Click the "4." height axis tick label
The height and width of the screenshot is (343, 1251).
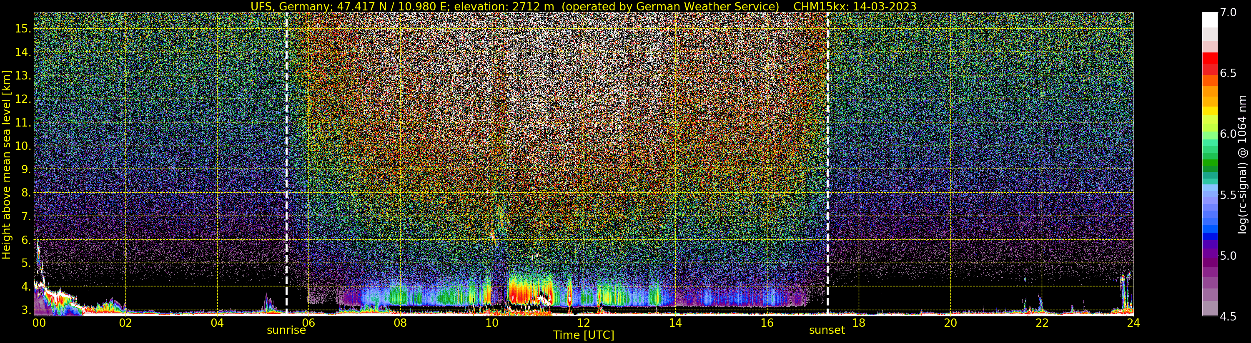26,287
